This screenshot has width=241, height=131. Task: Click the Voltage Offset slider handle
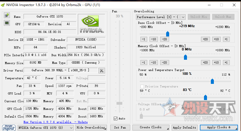pos(141,116)
